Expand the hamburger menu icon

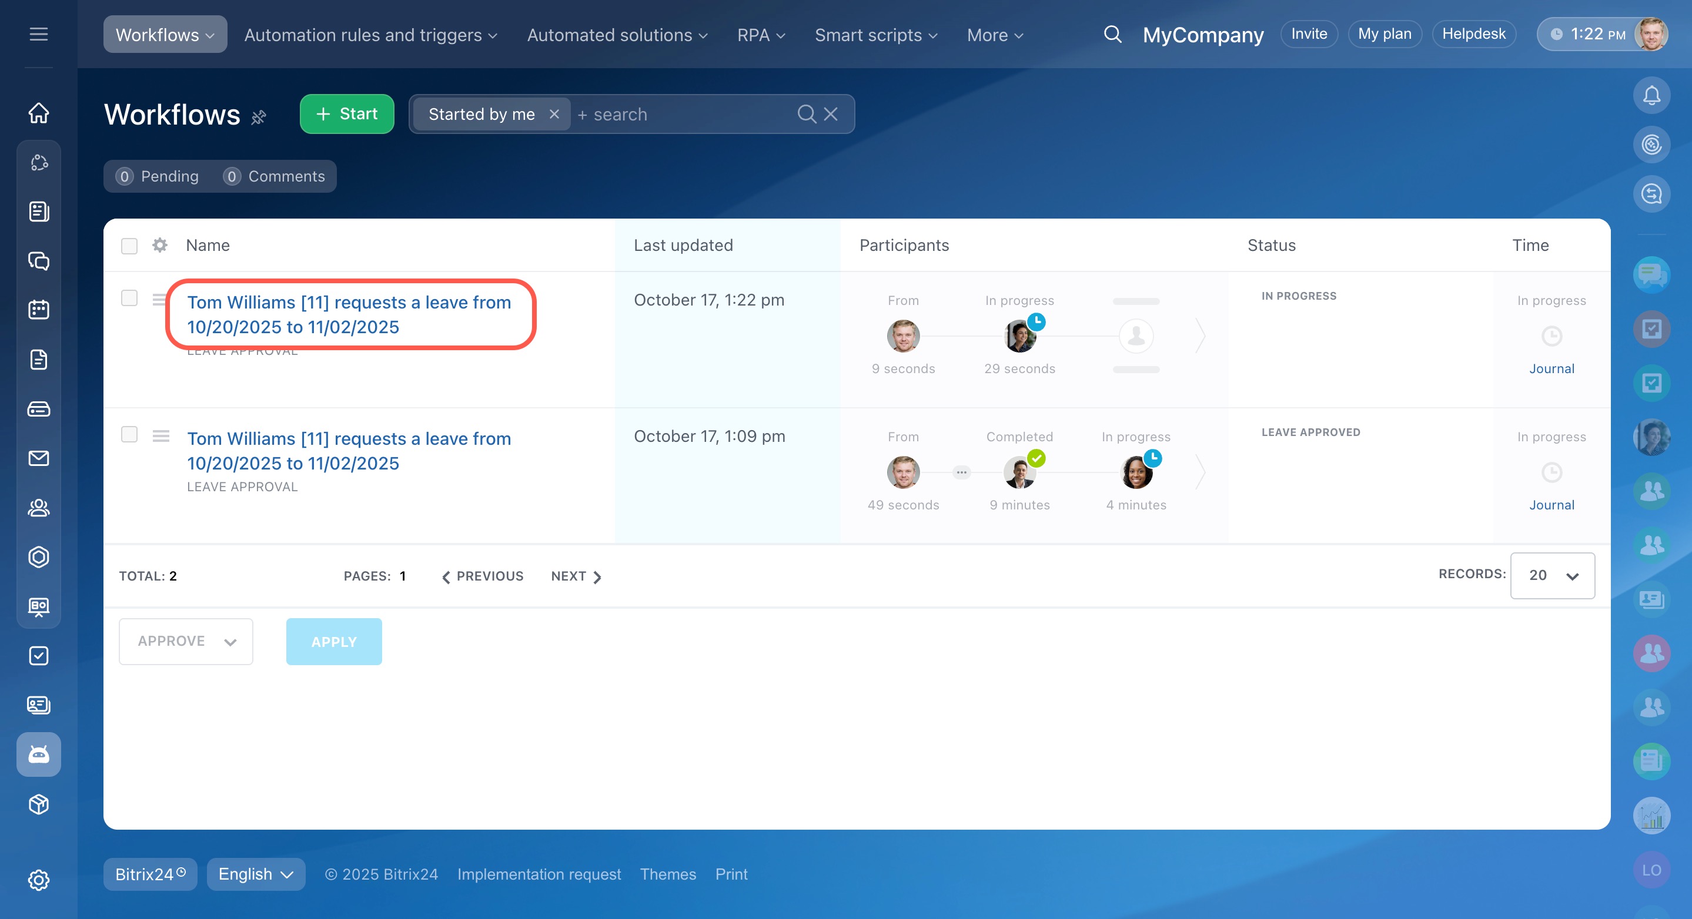point(39,34)
